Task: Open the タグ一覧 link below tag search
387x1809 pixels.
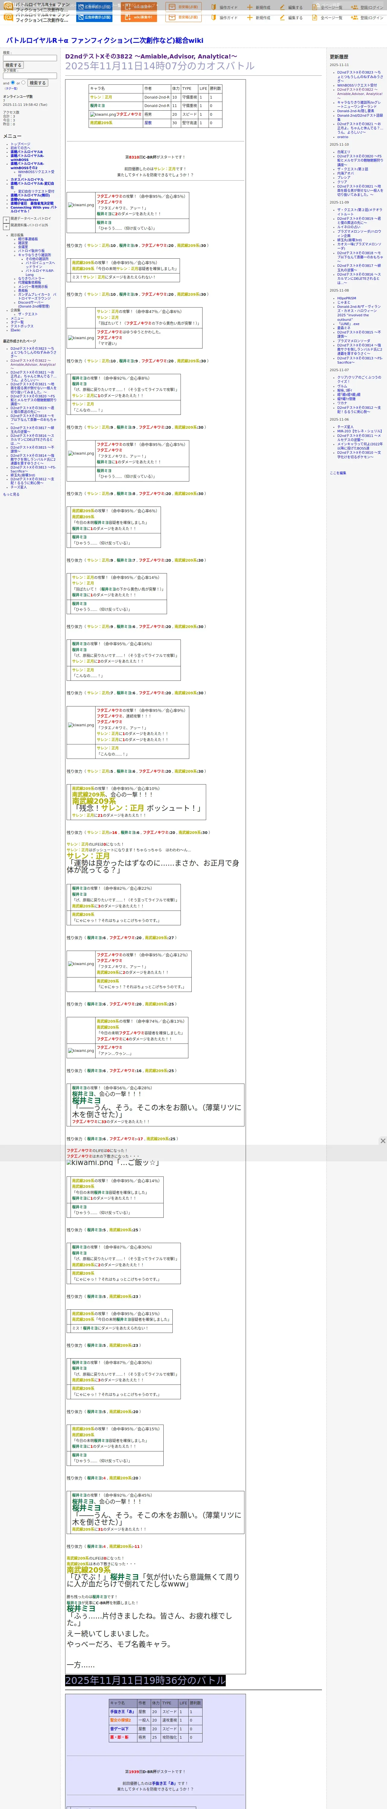Action: [11, 88]
